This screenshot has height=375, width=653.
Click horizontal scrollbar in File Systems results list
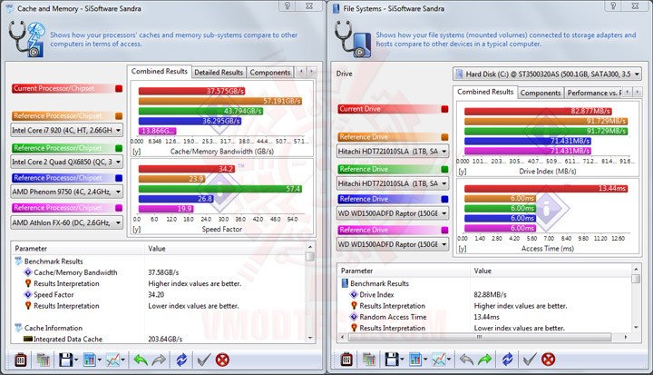484,337
